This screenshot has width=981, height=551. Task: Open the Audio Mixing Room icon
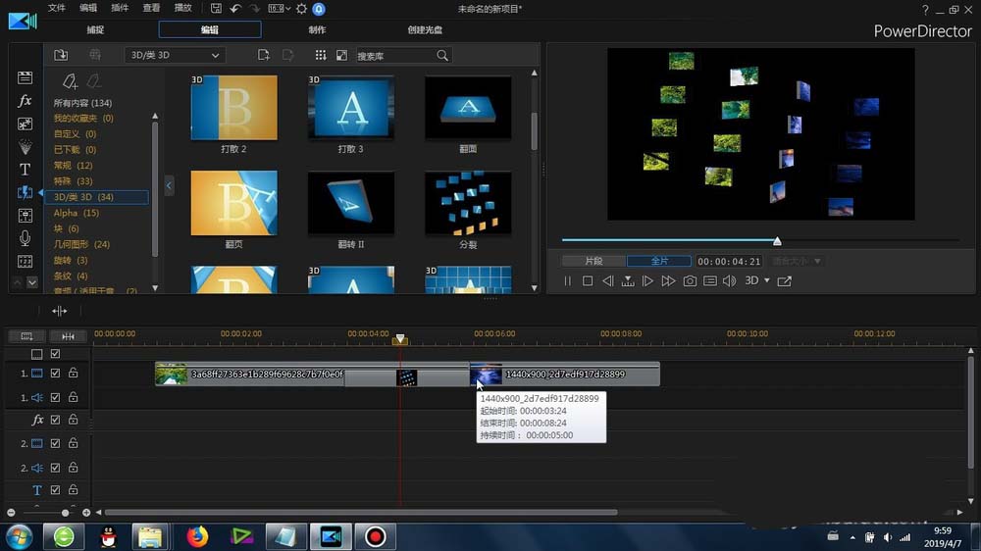tap(26, 215)
